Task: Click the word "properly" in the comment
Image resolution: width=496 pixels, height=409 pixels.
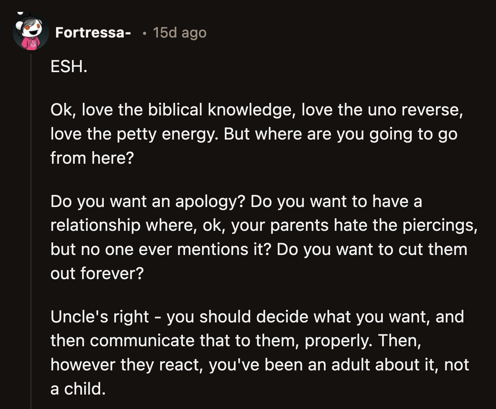Action: coord(338,341)
